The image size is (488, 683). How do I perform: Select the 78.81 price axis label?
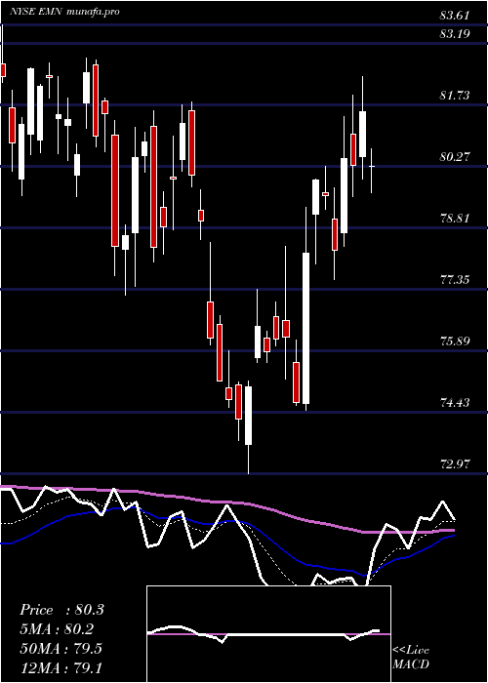click(455, 218)
